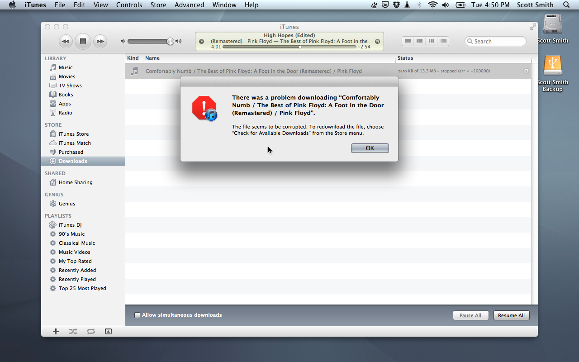Click OK in the error dialog
Screen dimensions: 579x362
click(370, 148)
